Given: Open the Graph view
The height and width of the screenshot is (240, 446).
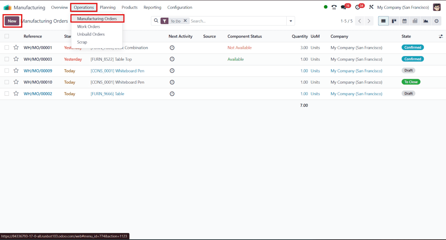Looking at the screenshot, I should coord(425,21).
